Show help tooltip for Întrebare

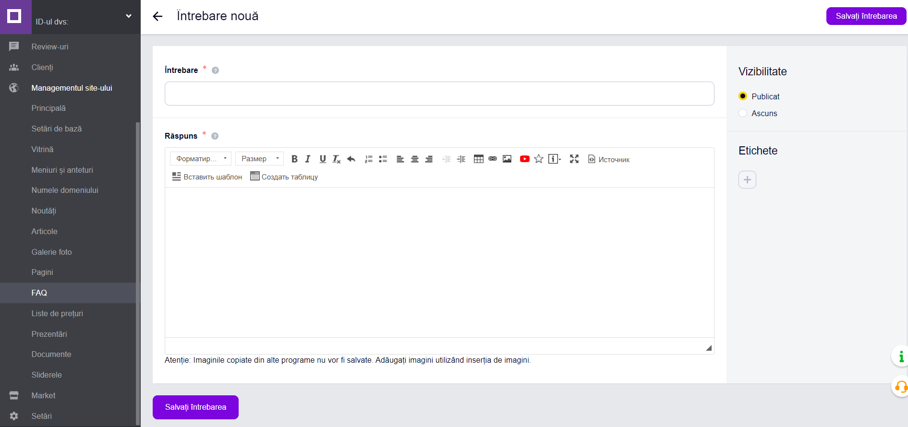(215, 71)
